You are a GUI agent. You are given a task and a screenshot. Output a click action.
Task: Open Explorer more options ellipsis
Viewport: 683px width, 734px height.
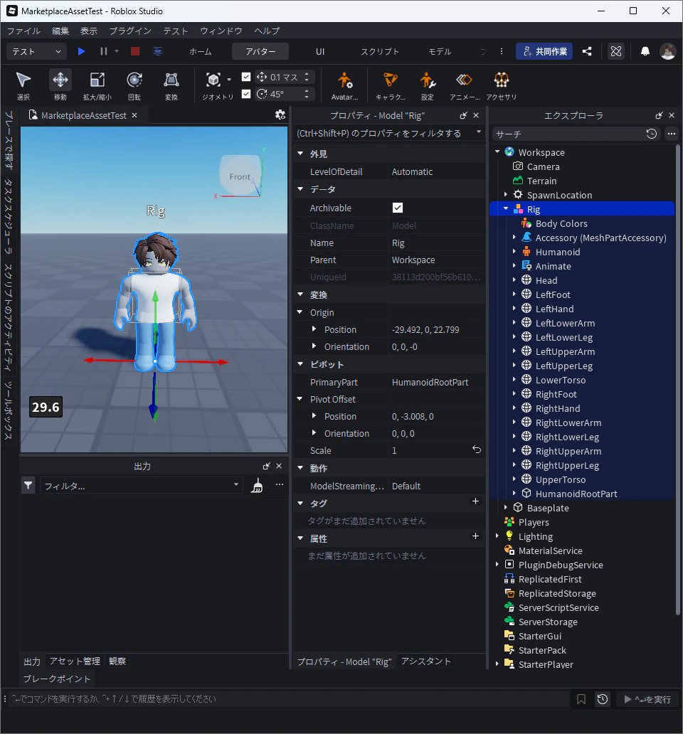tap(672, 134)
